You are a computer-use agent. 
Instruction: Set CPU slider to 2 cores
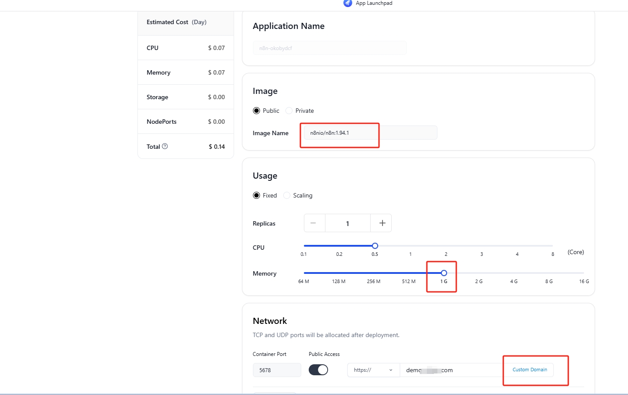(446, 246)
